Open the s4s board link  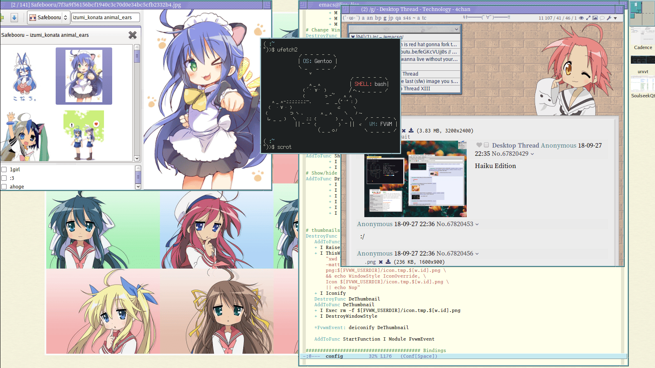407,18
